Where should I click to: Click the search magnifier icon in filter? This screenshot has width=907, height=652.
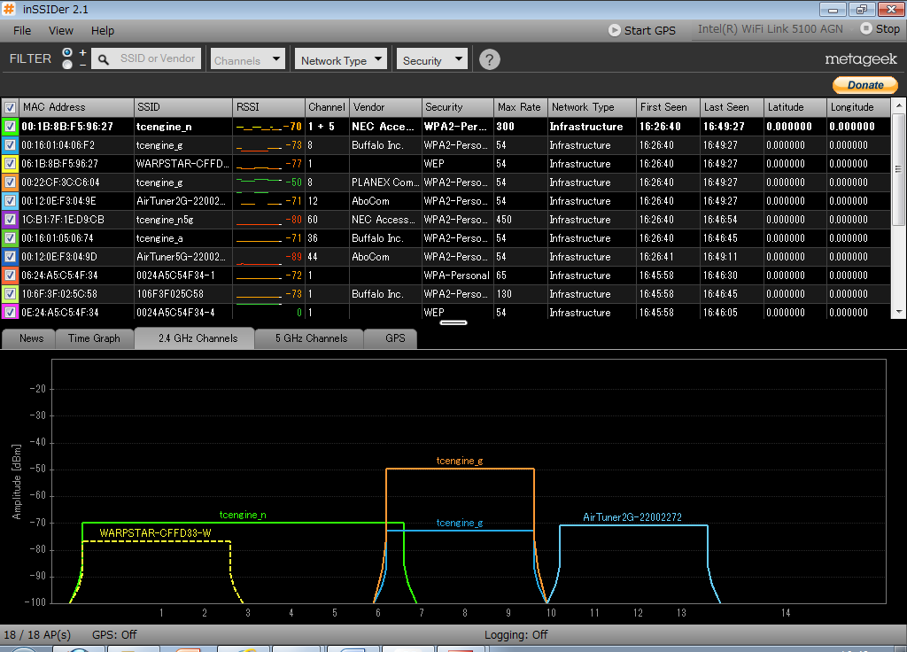point(104,59)
